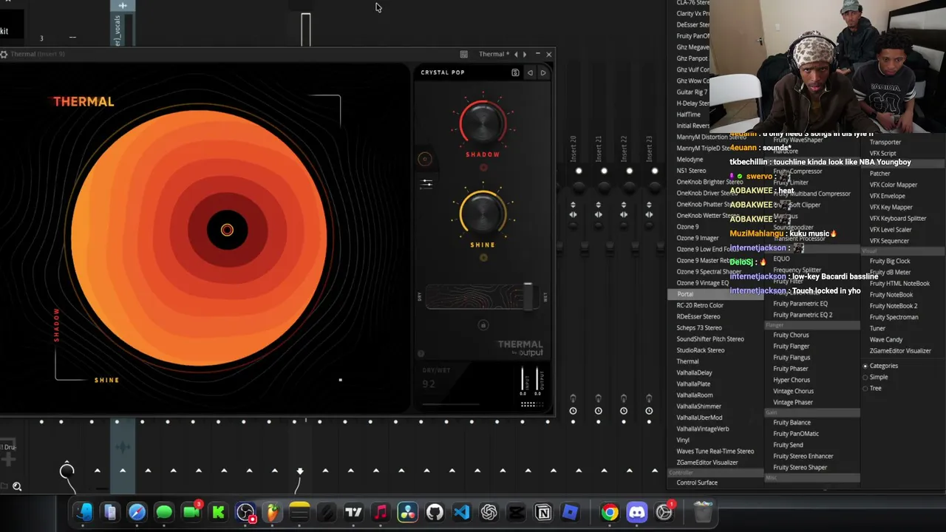946x532 pixels.
Task: Click the Thermal XY pad center puck
Action: 227,231
